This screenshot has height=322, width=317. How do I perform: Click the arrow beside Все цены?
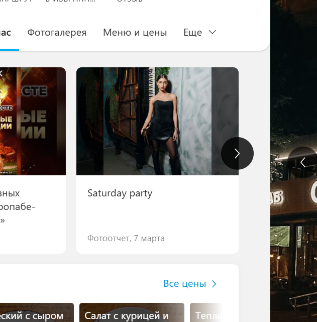point(214,284)
